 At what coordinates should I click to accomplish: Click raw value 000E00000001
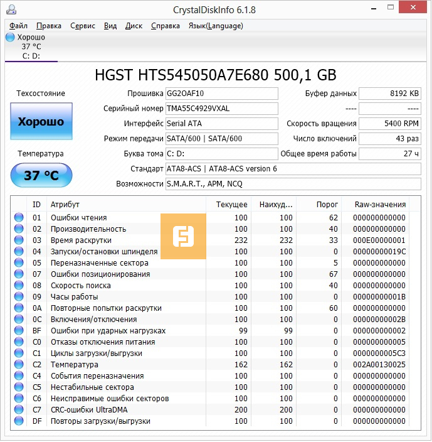click(x=379, y=240)
